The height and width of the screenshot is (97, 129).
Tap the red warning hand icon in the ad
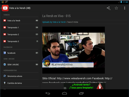100,86
